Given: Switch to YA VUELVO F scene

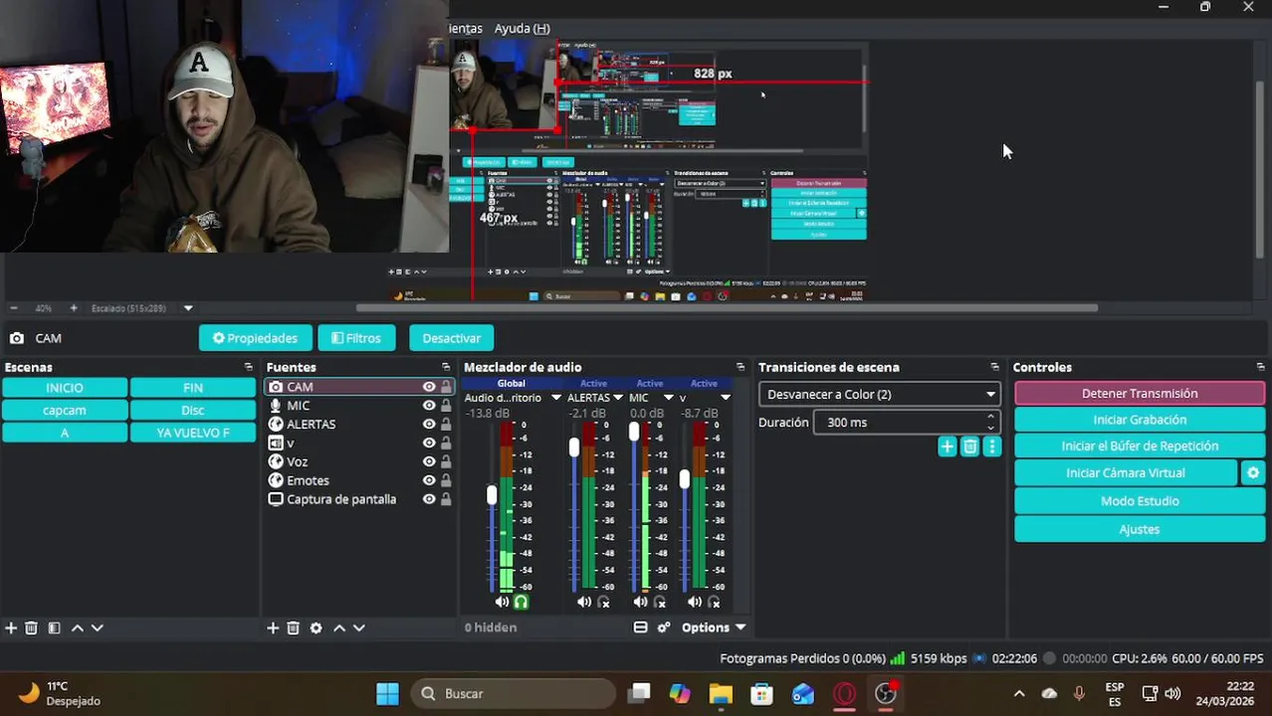Looking at the screenshot, I should click(x=193, y=433).
